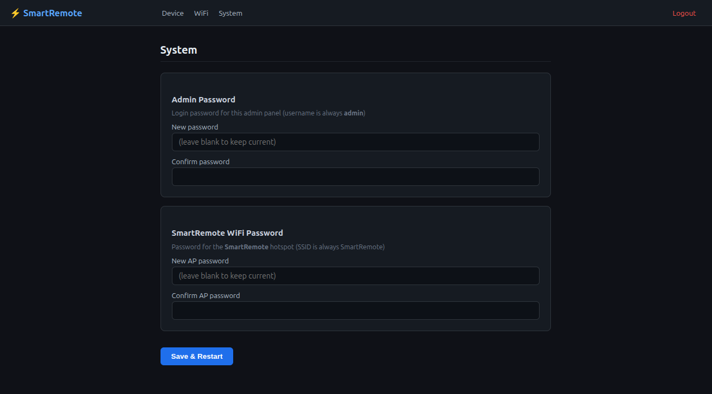712x394 pixels.
Task: Focus the Confirm AP password field
Action: [x=356, y=311]
